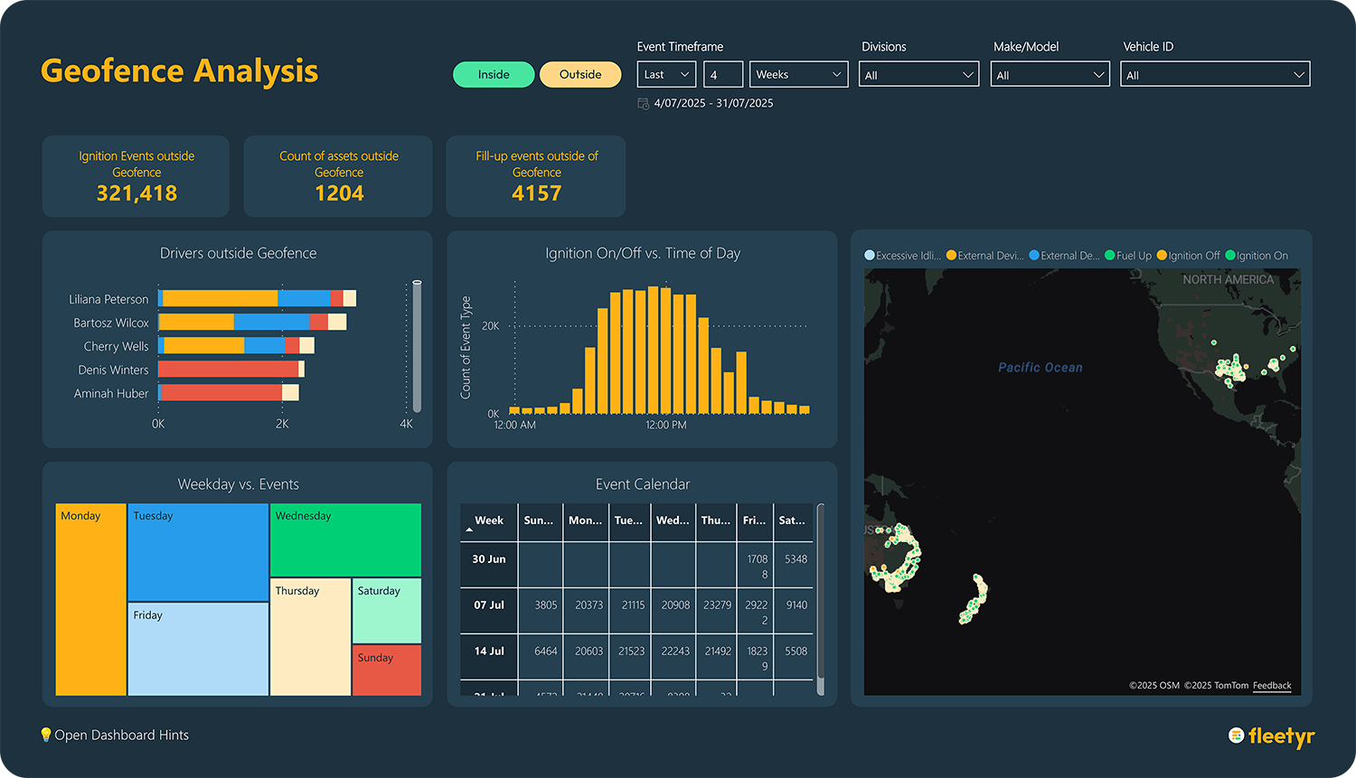Open Dashboard Hints link
This screenshot has width=1356, height=778.
(122, 736)
